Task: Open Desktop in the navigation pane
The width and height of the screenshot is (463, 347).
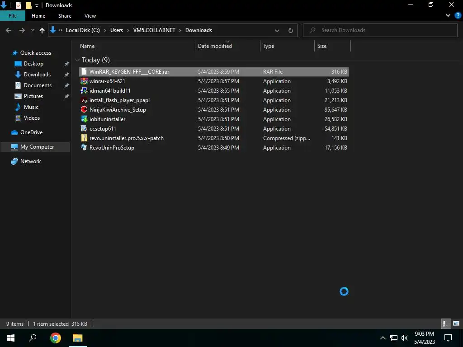Action: [x=33, y=63]
